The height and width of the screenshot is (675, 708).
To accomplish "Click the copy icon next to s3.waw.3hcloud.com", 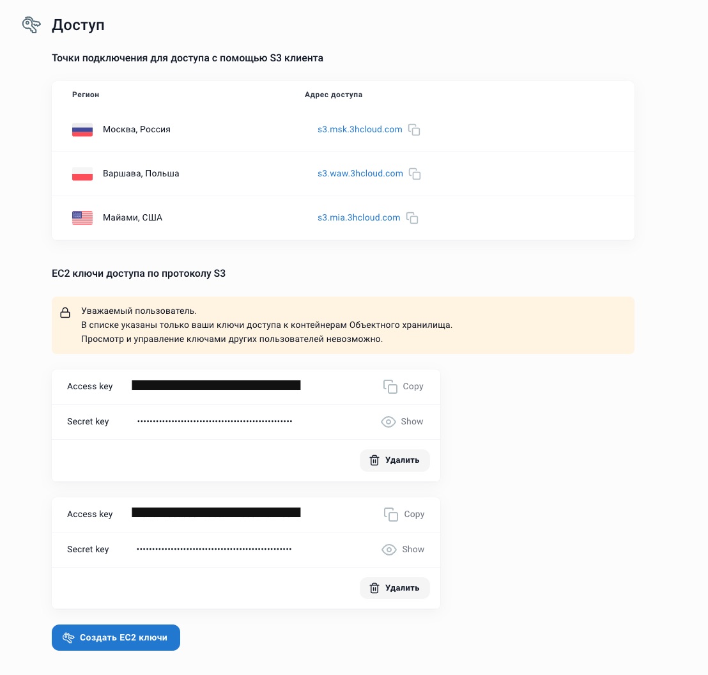I will pos(415,174).
